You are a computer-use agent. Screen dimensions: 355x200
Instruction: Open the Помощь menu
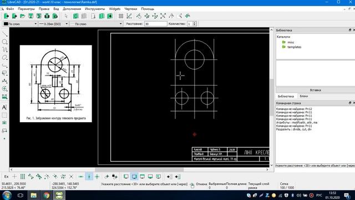[148, 9]
